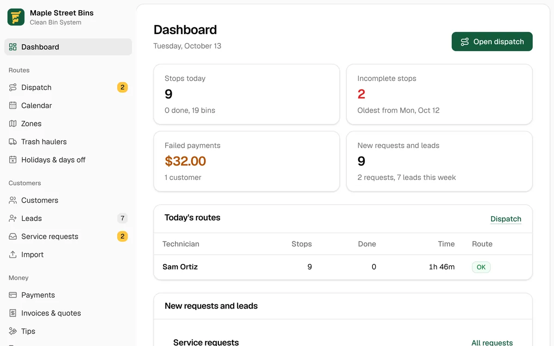Click the Payments card icon

click(x=13, y=295)
